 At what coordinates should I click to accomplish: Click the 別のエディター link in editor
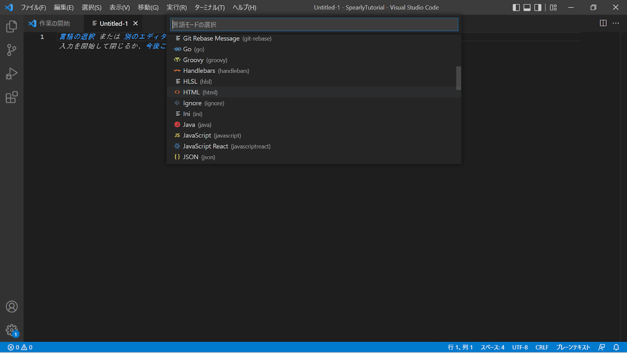[x=145, y=37]
